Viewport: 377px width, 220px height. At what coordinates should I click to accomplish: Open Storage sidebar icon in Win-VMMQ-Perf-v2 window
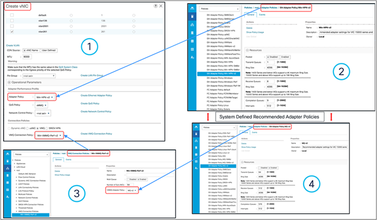(7, 190)
